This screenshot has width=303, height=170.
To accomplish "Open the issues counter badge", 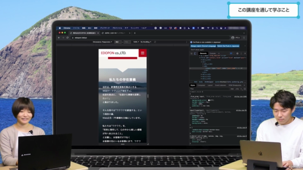I will (231, 53).
